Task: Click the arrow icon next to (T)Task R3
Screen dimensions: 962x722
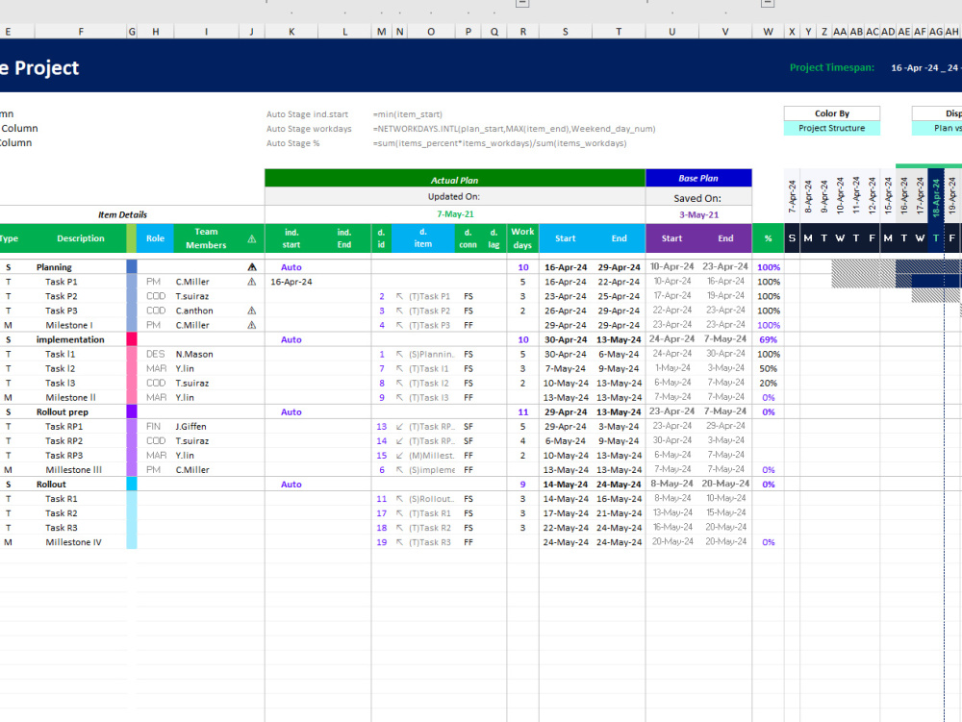Action: [x=399, y=541]
